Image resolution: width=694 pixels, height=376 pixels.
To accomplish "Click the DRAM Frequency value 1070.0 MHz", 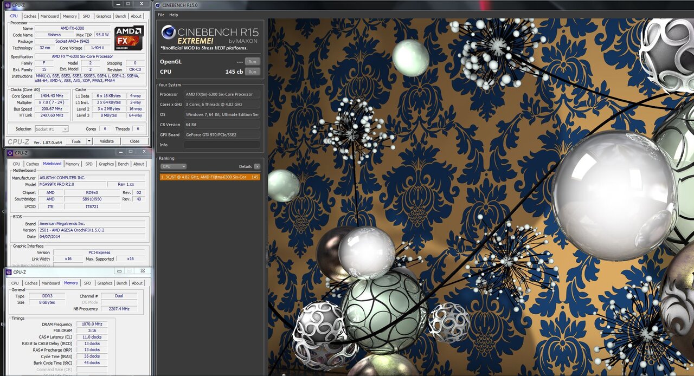I will 92,324.
